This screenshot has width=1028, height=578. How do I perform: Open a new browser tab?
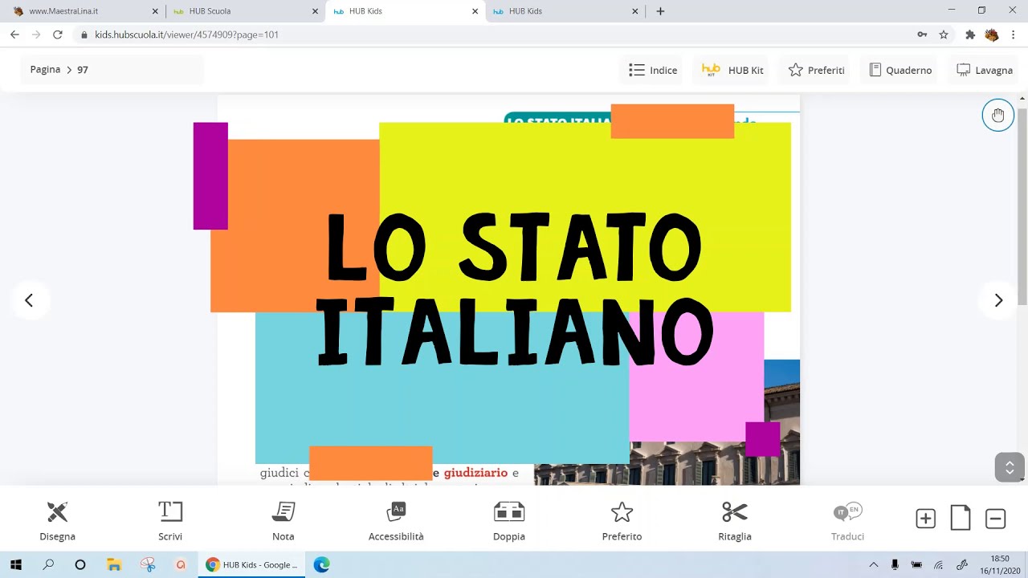point(660,11)
